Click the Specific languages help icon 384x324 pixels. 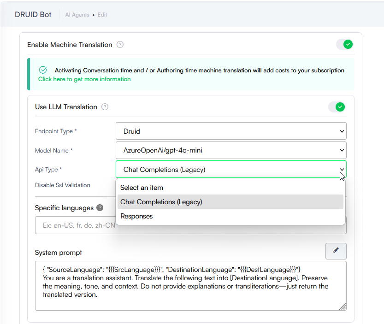(100, 208)
